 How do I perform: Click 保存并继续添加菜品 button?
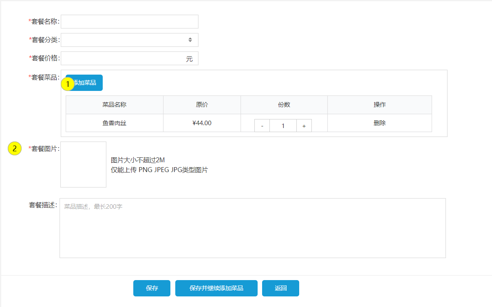pos(216,288)
